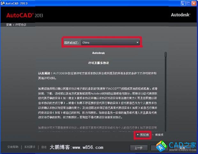Open the country or region dropdown showing China
This screenshot has width=198, height=154.
(x=110, y=42)
